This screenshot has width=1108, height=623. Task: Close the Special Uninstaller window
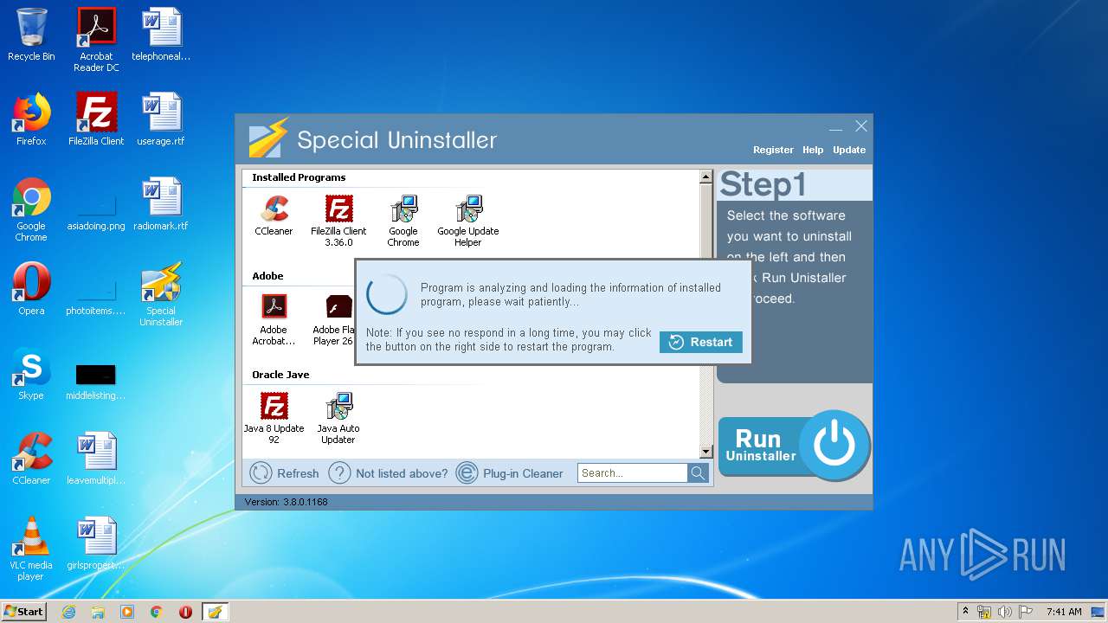(861, 126)
